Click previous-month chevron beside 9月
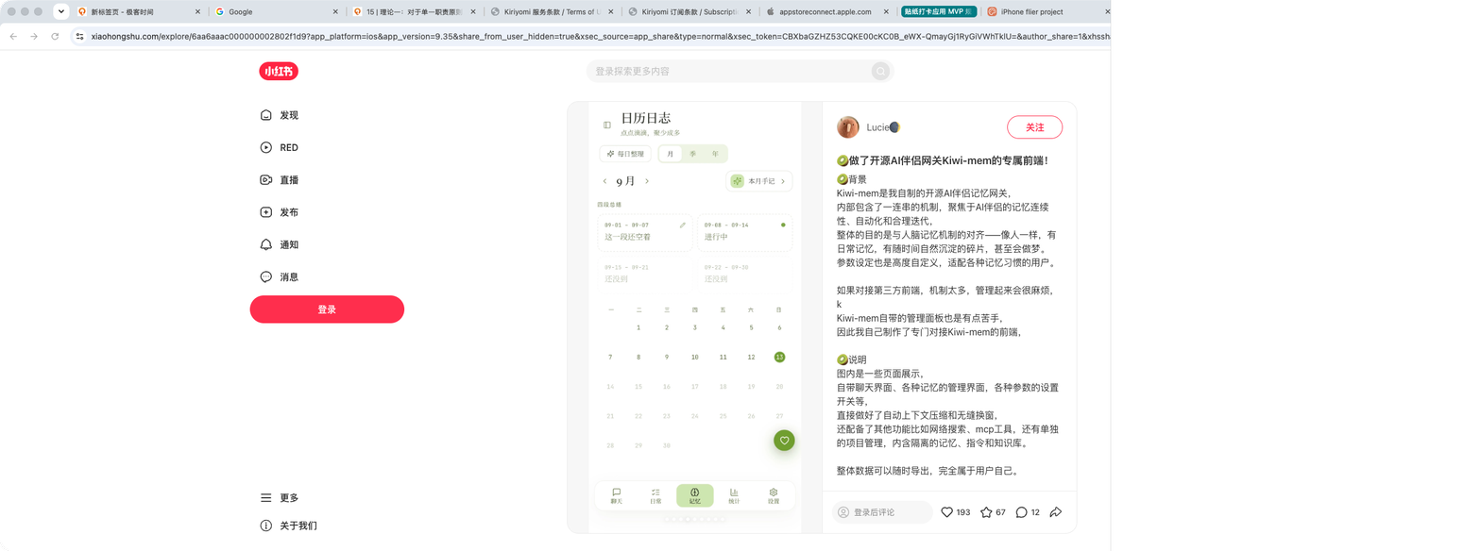 point(604,181)
